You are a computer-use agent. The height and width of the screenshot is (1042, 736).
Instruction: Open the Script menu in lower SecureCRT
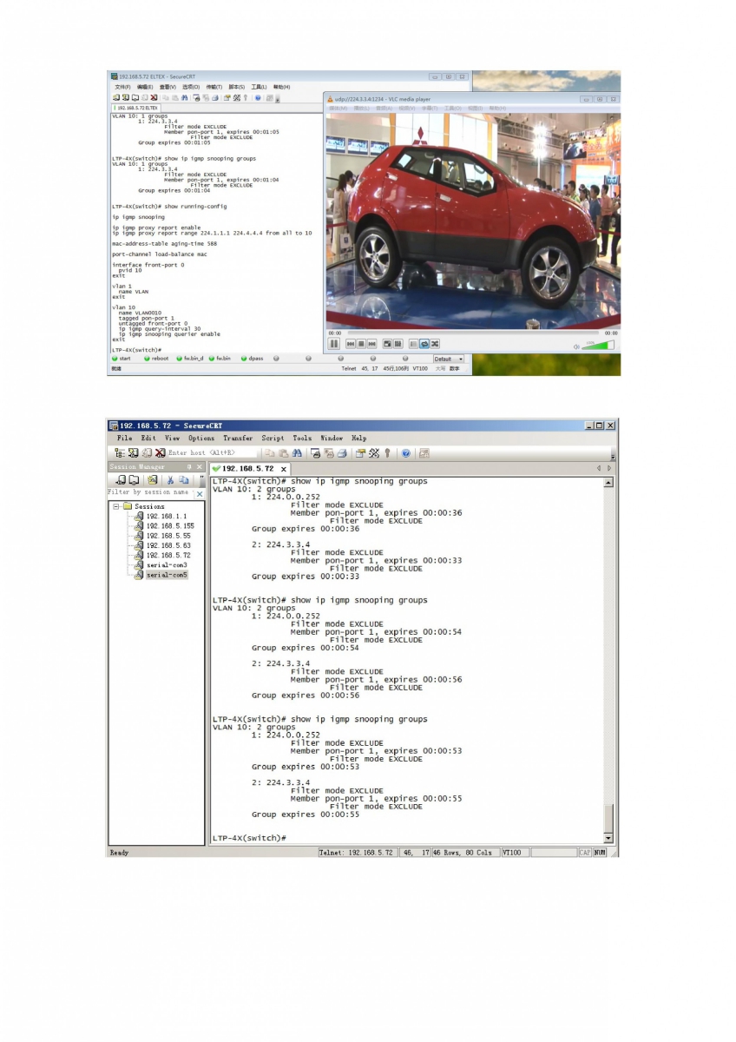coord(273,439)
